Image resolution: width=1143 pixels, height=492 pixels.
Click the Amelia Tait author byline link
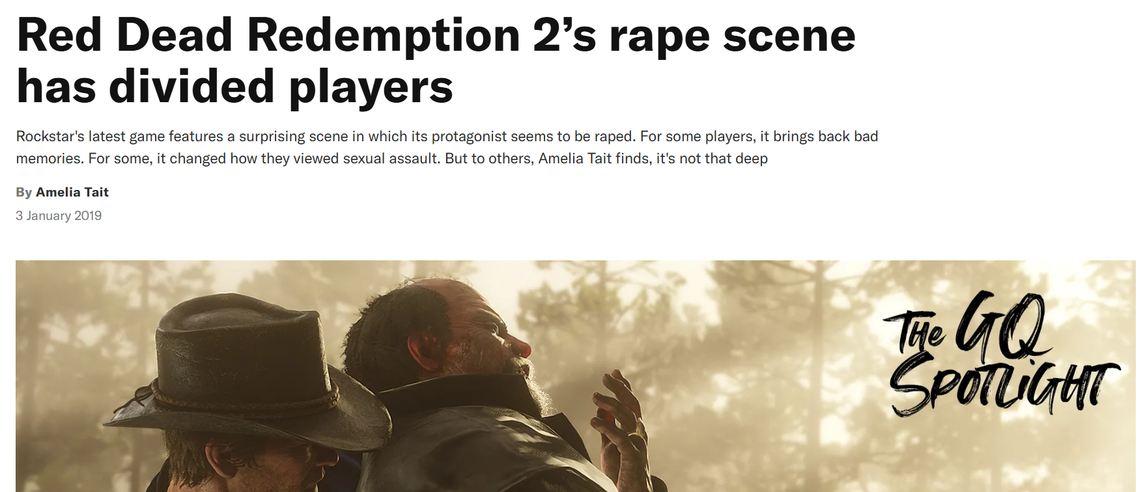(72, 192)
